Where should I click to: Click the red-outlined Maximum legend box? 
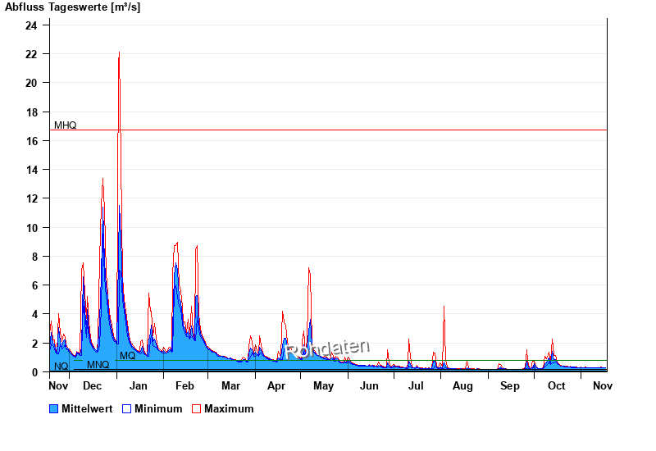coord(197,408)
